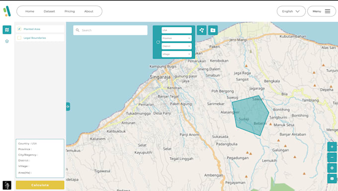Uncheck the Planted Area checkbox
The width and height of the screenshot is (338, 191).
point(19,29)
